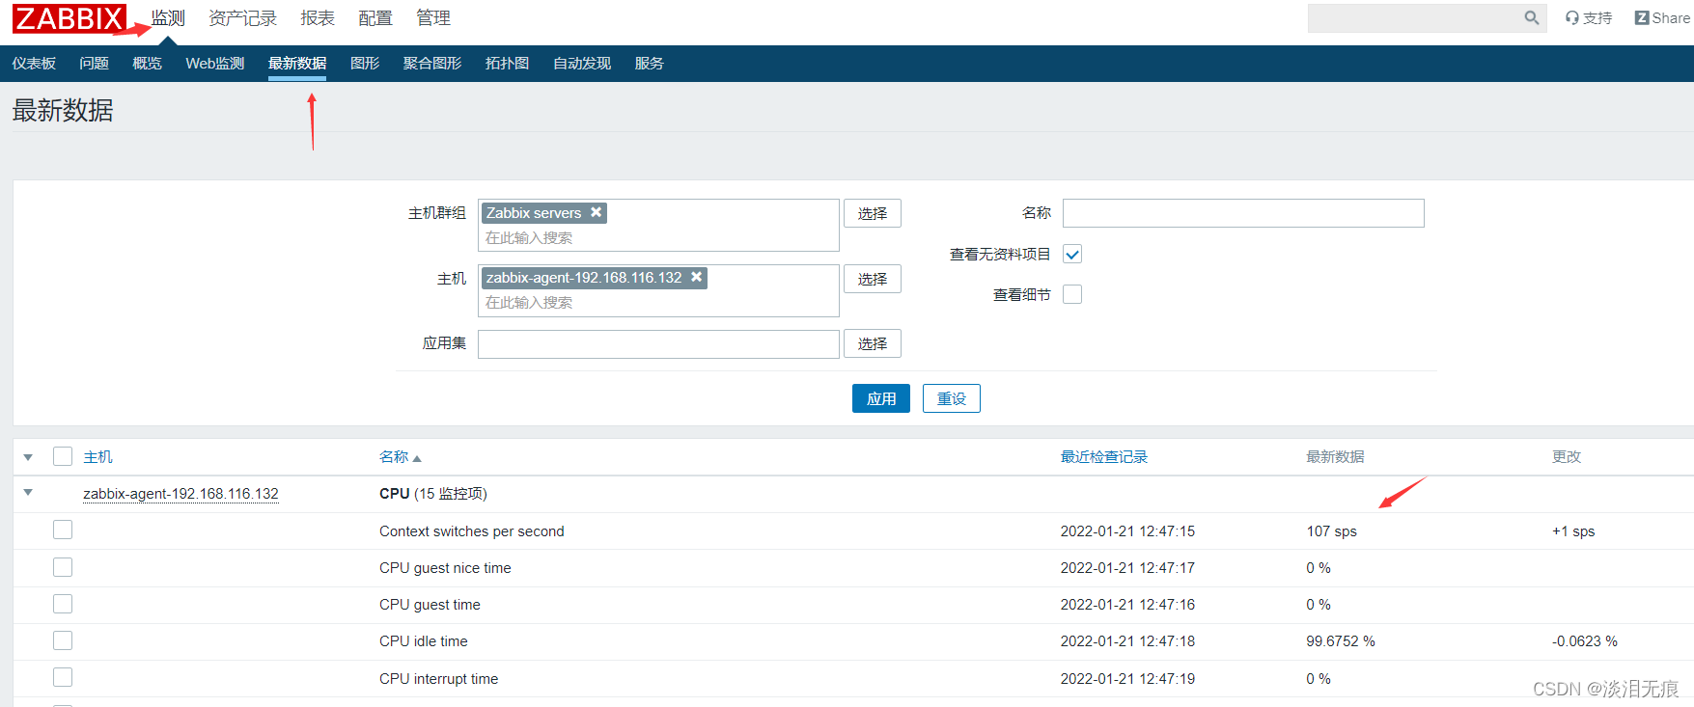
Task: Click 选择 button next to 主机群组
Action: (x=873, y=213)
